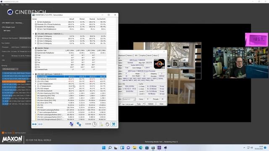The image size is (269, 151).
Task: Open the File menu in Cinebench
Action: point(2,5)
